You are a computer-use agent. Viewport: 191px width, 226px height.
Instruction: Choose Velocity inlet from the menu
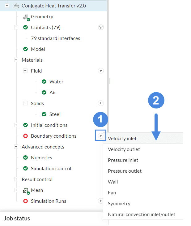[x=122, y=138]
